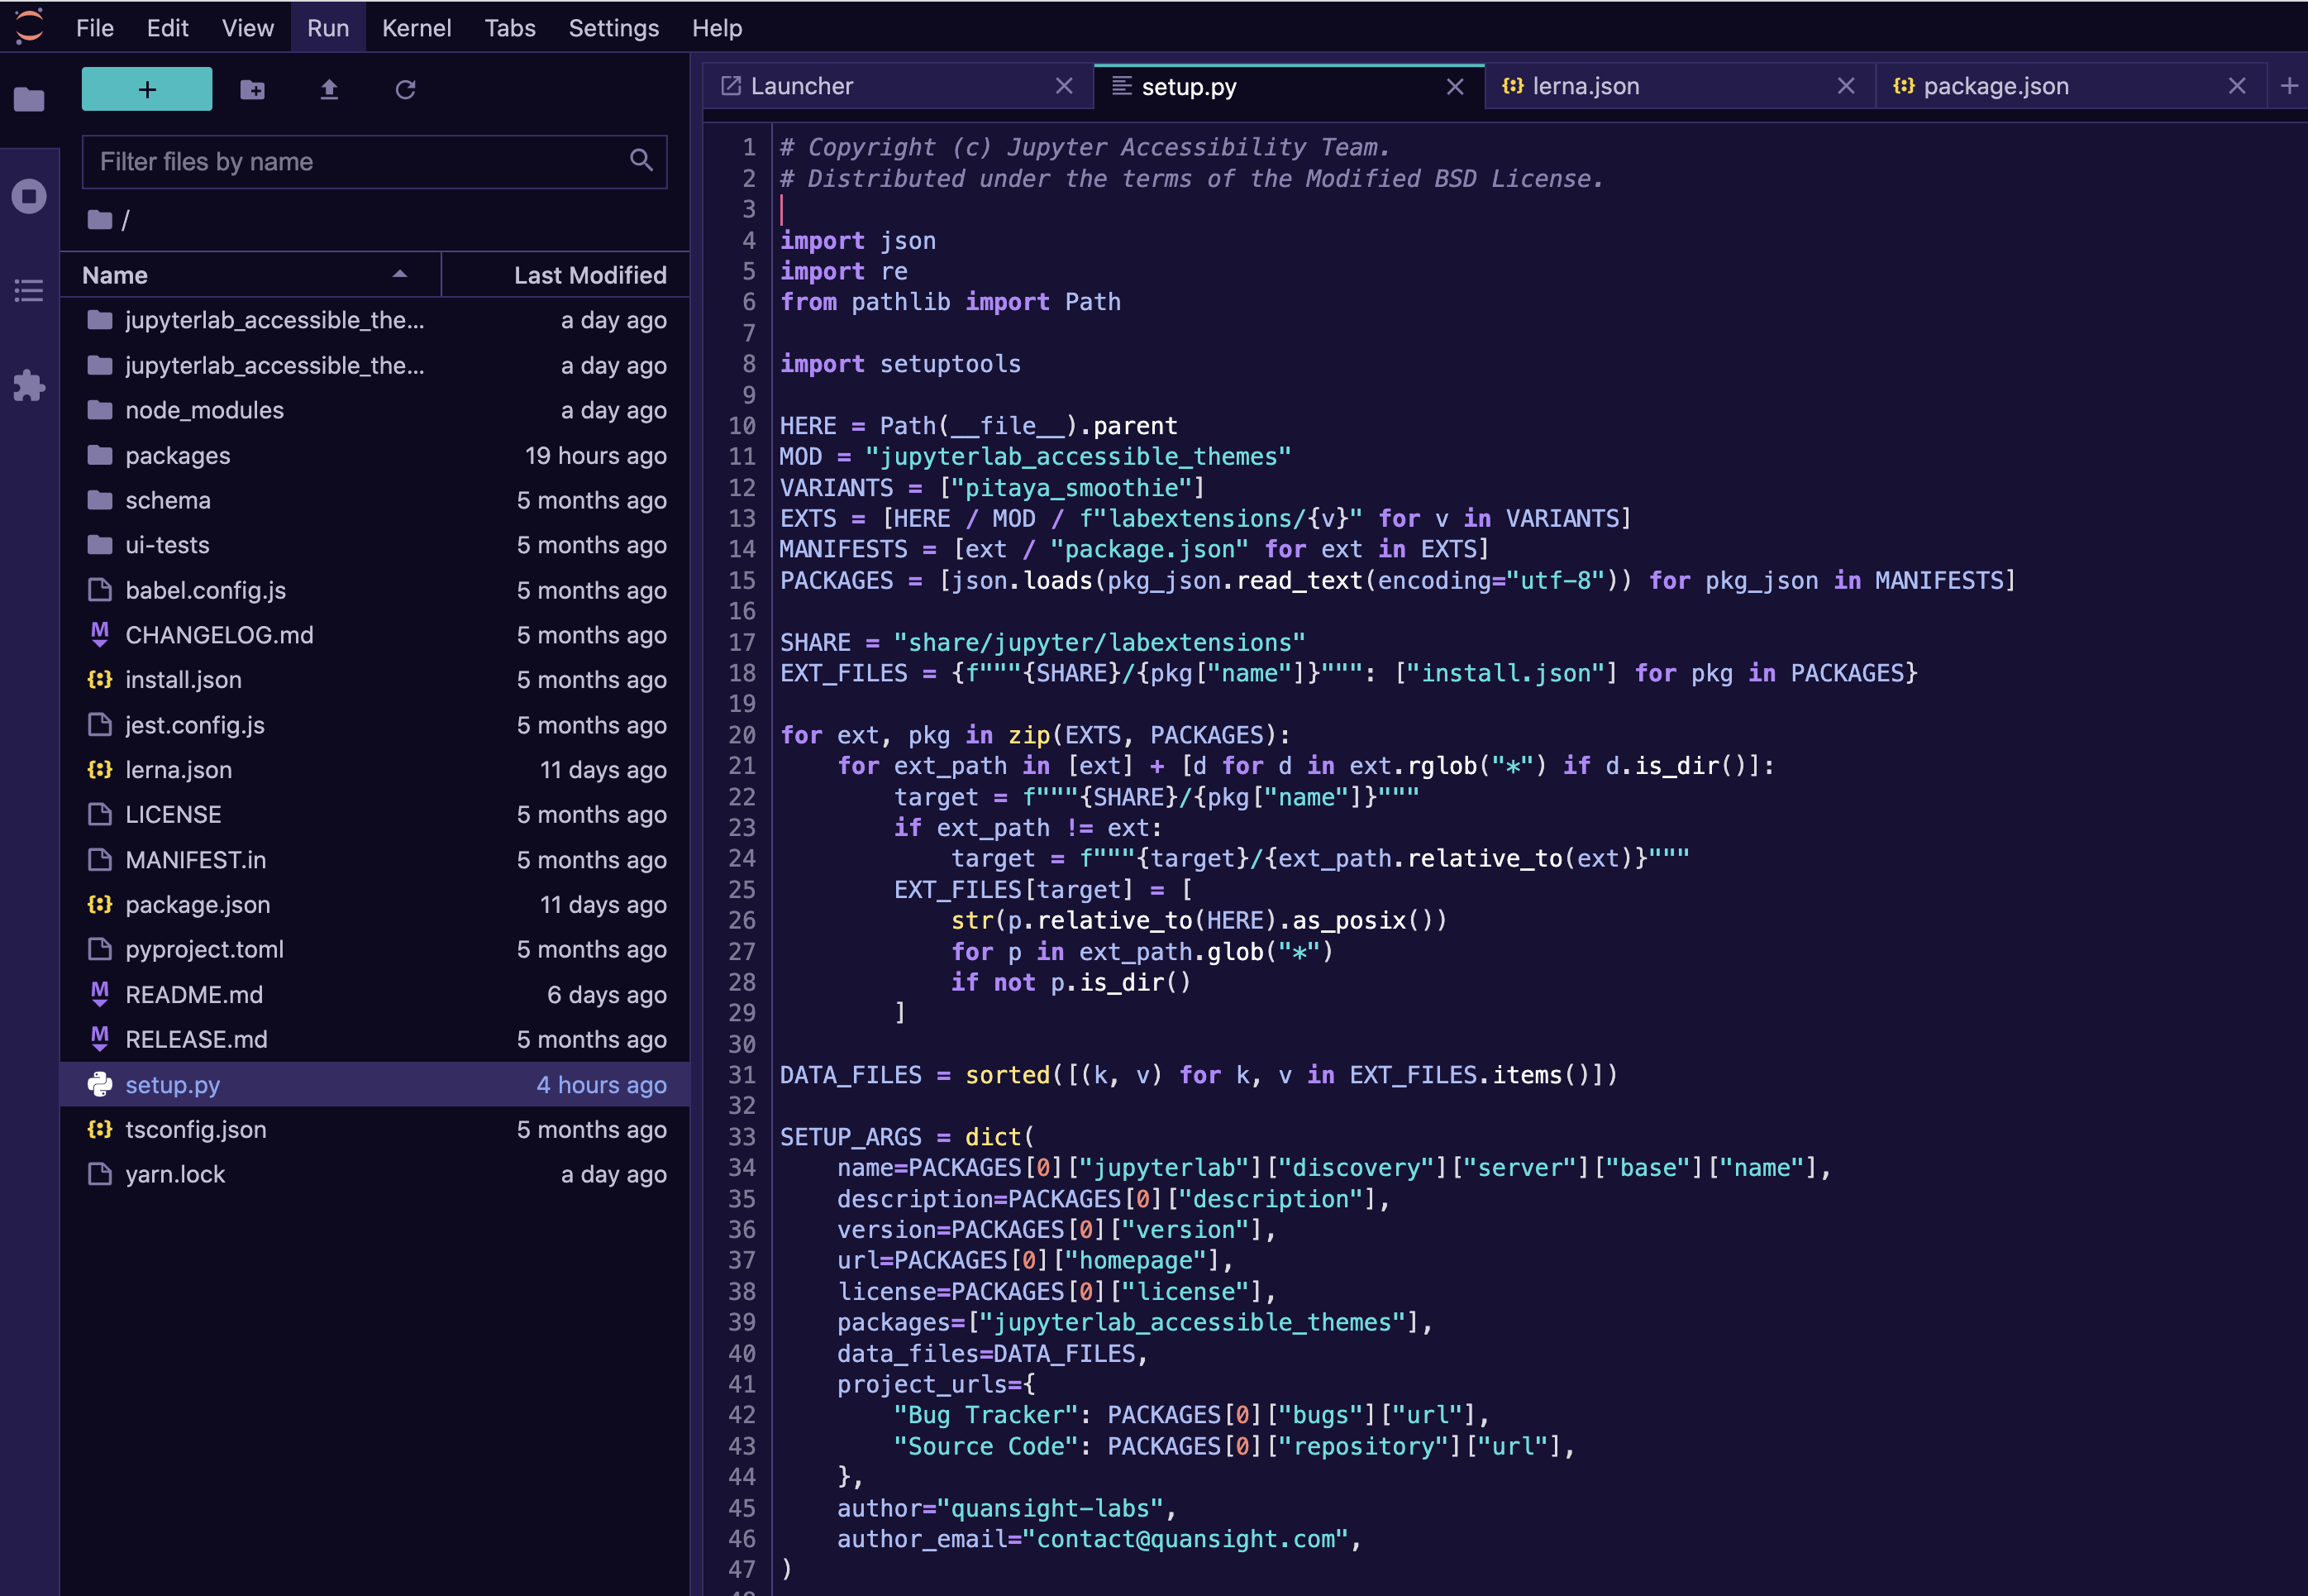Click the install.json braces icon

pos(100,679)
